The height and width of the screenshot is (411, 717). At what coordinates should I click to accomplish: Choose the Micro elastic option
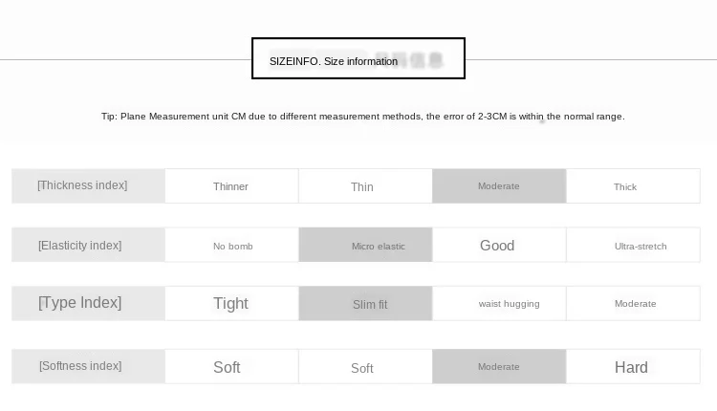click(x=365, y=245)
